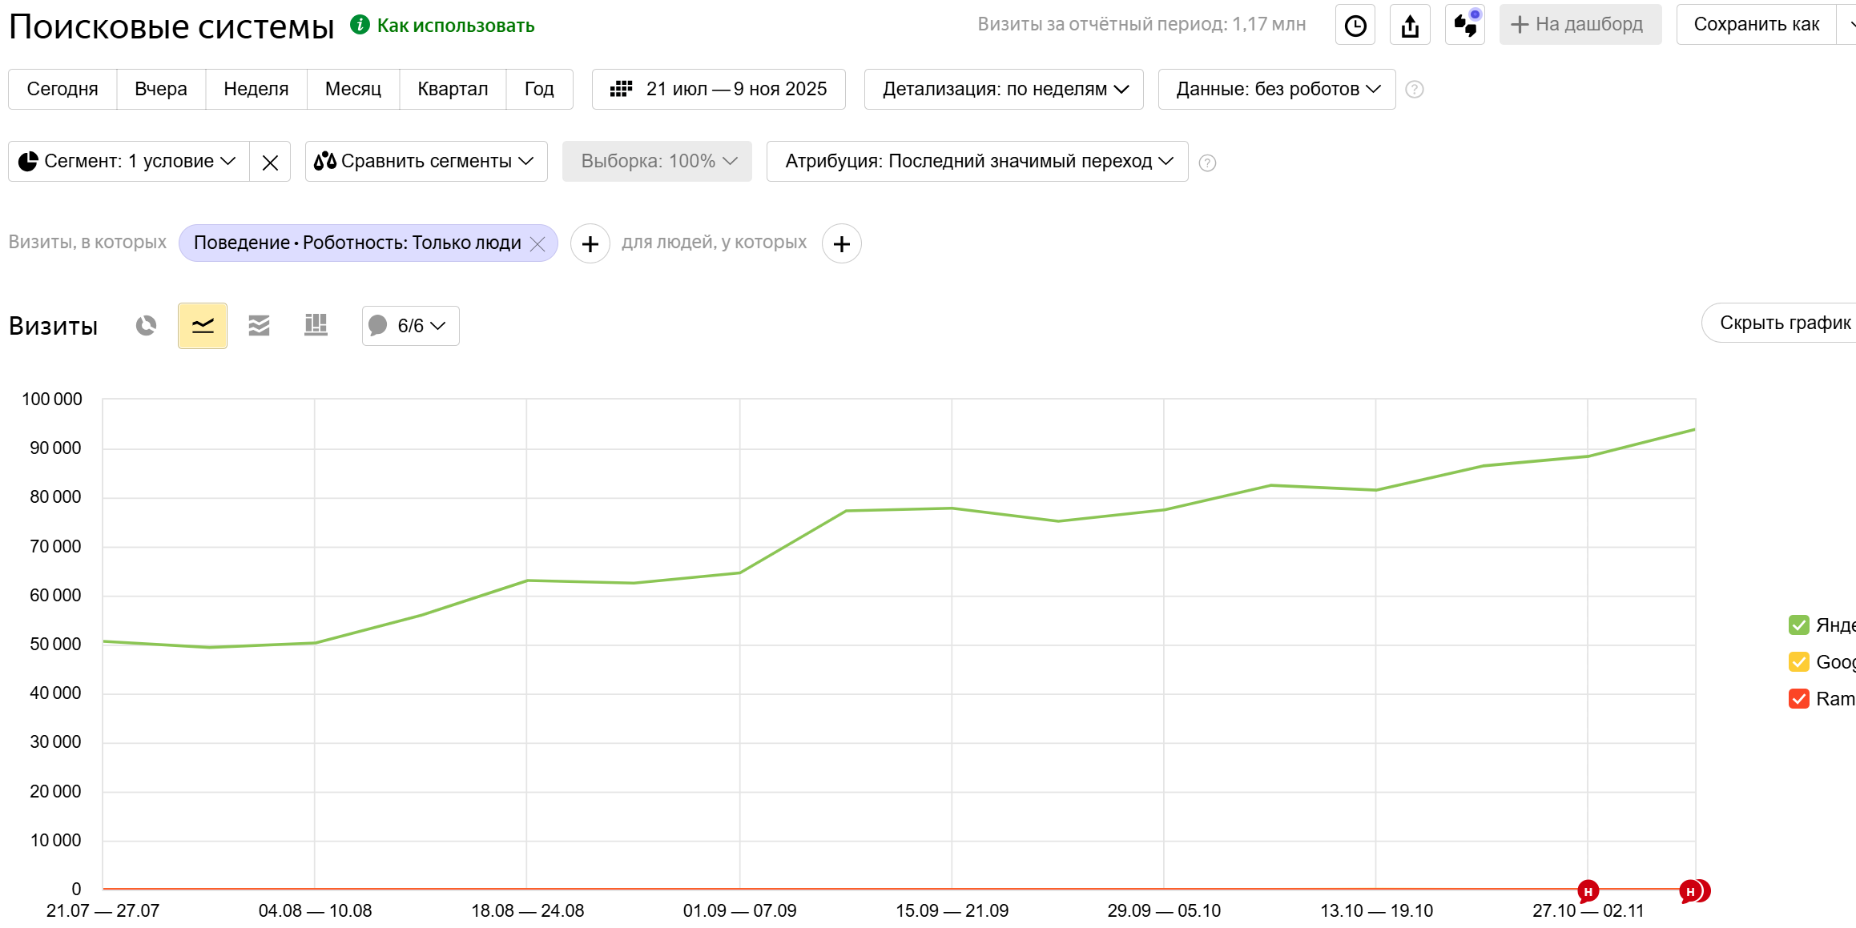Switch to the stacked area chart icon
Viewport: 1856px width, 928px height.
(259, 325)
